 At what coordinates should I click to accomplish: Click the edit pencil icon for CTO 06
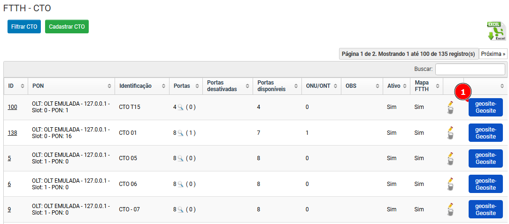450,181
